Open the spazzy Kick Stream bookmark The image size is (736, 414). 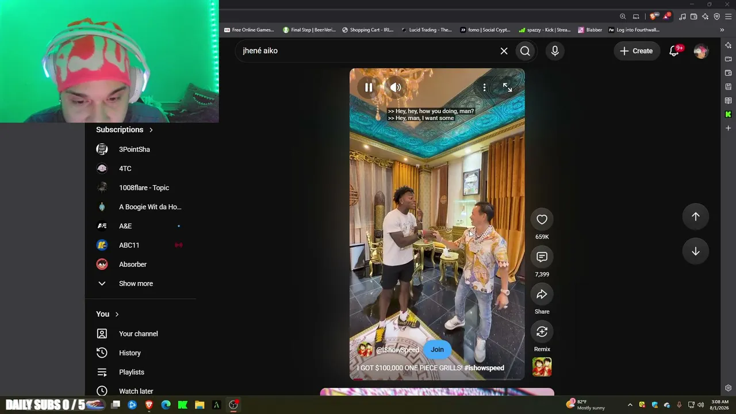[545, 30]
